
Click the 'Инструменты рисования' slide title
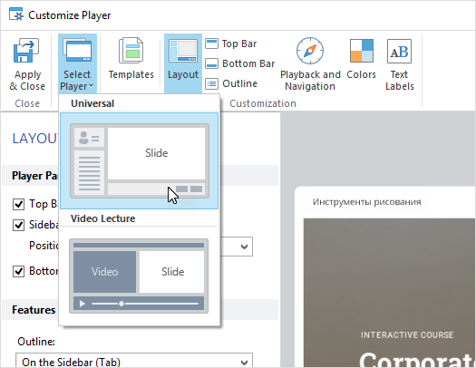[x=366, y=202]
